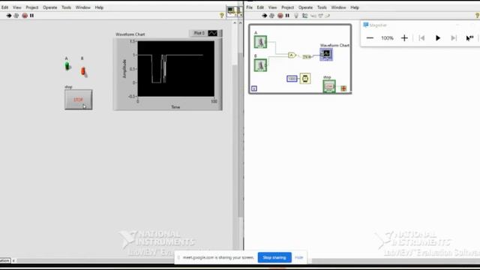Select Boolean terminal A in block diagram
This screenshot has height=270, width=480.
[260, 42]
